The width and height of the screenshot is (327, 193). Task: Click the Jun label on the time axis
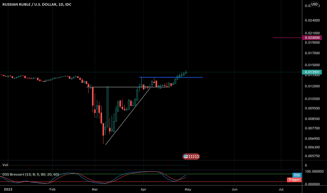(x=235, y=189)
